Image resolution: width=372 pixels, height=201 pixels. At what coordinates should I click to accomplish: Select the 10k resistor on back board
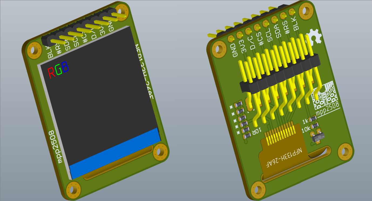coord(314,125)
